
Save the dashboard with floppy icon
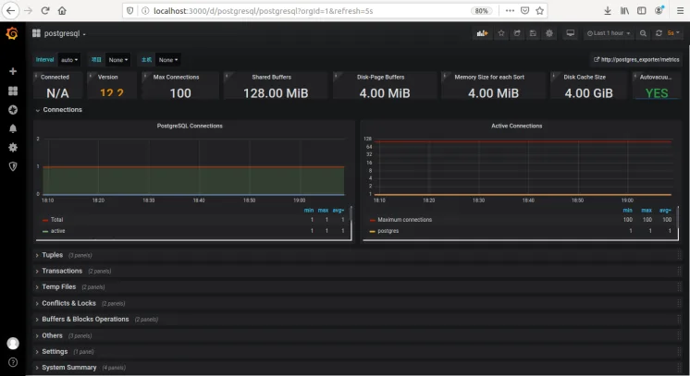(x=533, y=33)
